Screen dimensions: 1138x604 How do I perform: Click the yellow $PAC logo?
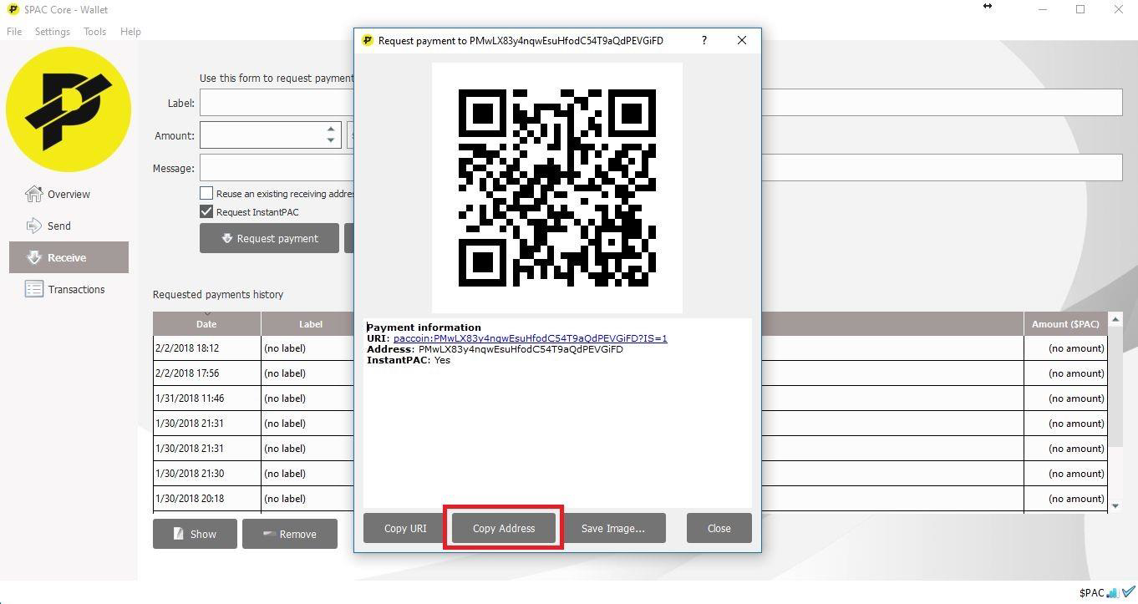(68, 109)
